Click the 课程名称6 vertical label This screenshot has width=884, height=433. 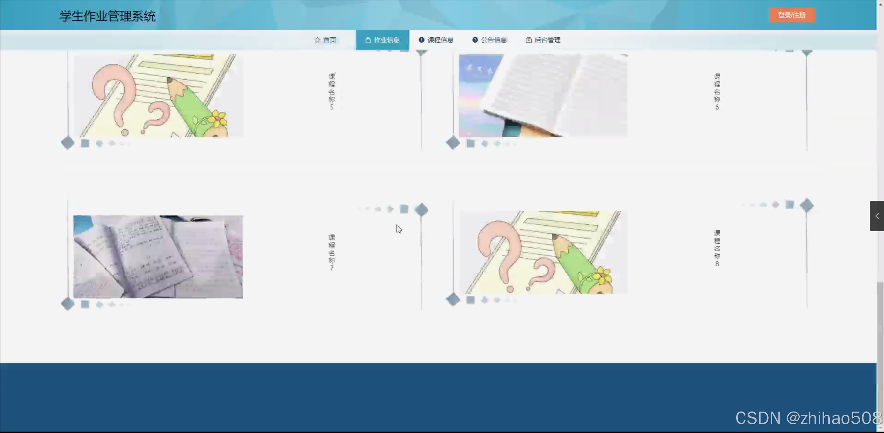(717, 91)
